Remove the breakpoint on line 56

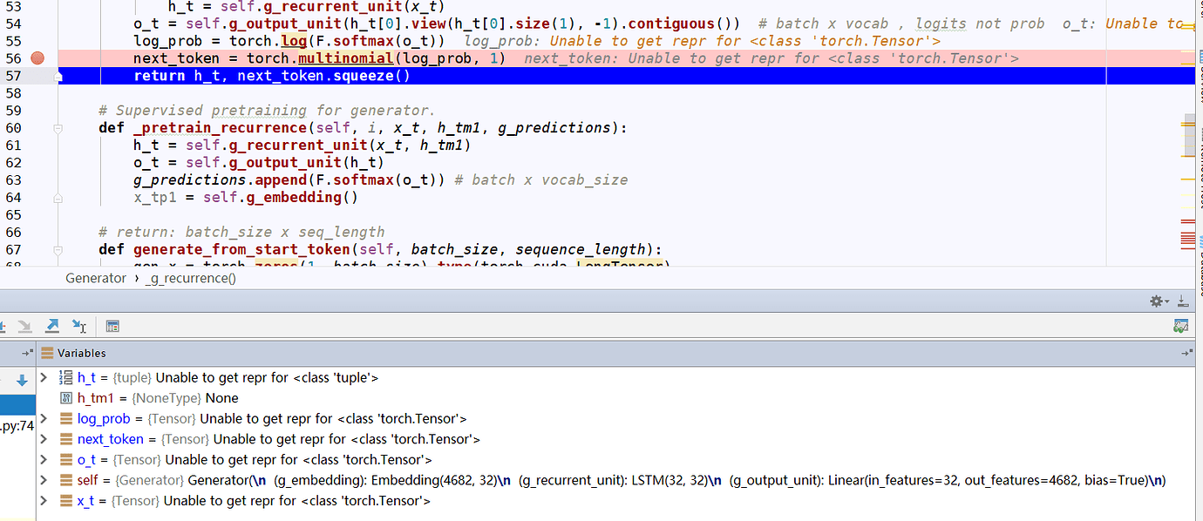click(37, 58)
